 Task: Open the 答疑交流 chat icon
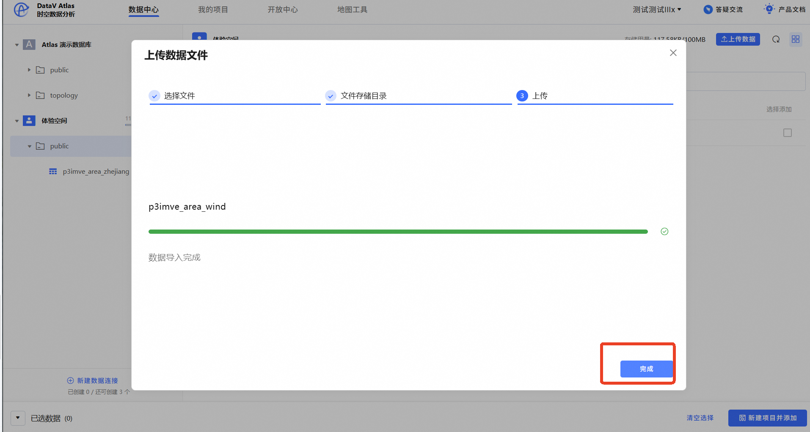(708, 9)
